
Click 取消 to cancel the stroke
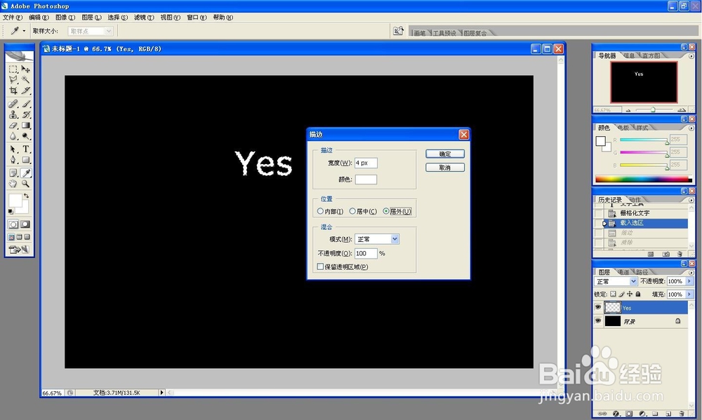(444, 167)
